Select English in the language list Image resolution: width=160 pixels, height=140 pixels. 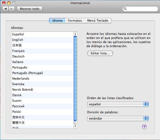click(x=18, y=40)
